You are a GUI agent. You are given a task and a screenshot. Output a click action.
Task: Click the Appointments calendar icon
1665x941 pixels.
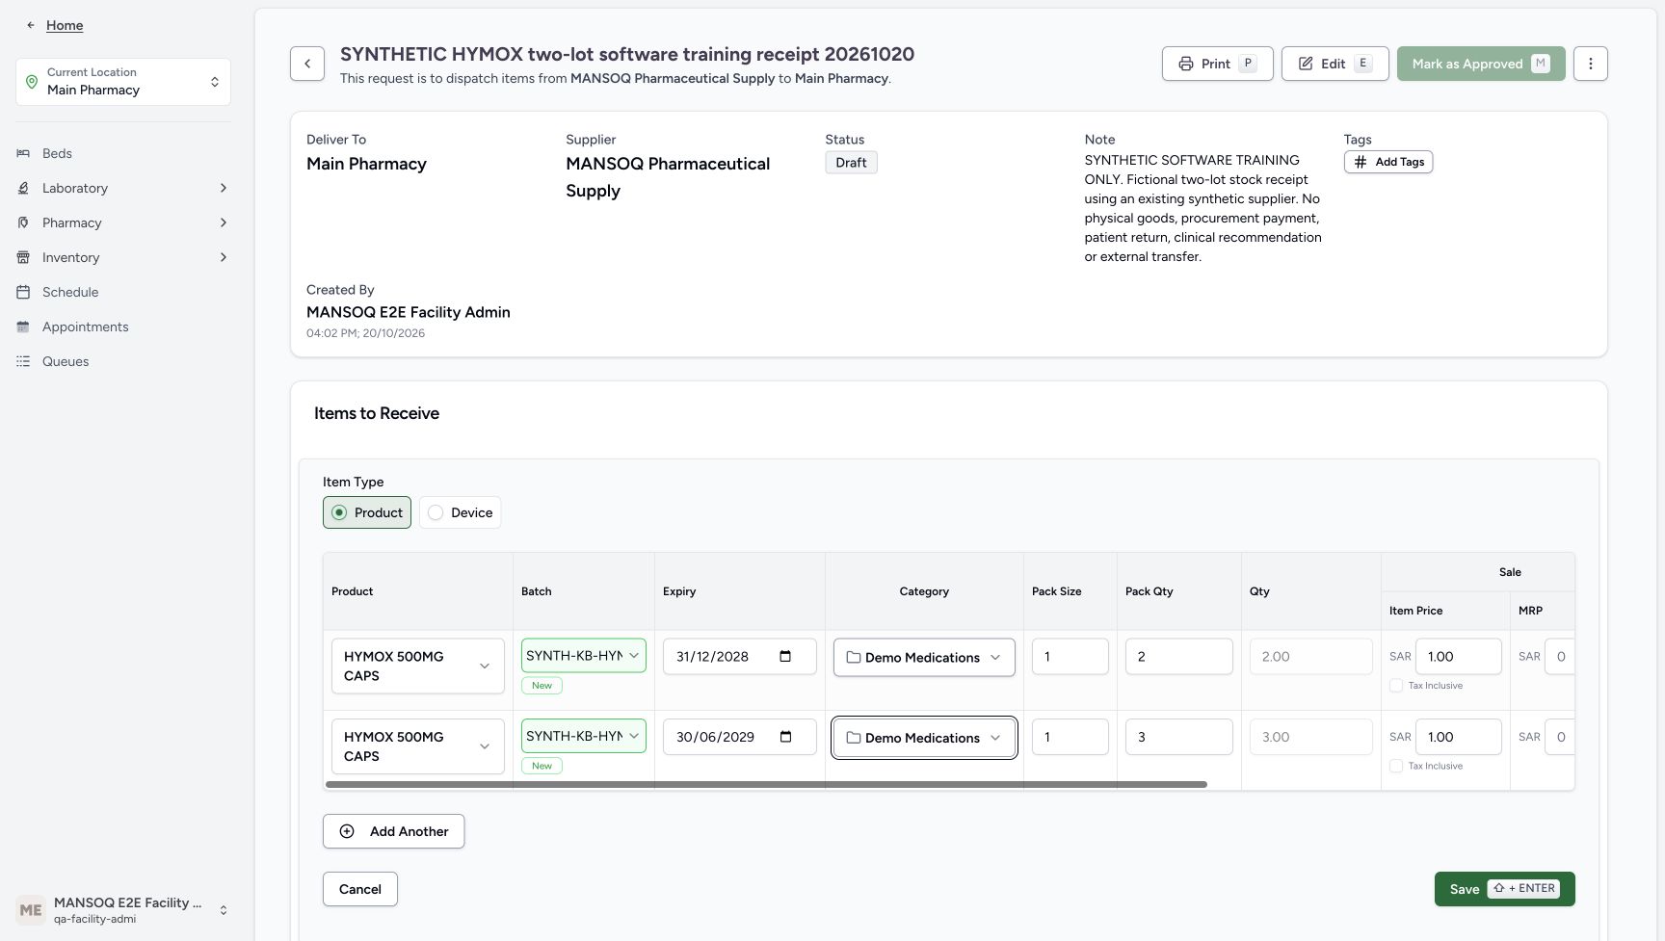pyautogui.click(x=23, y=327)
